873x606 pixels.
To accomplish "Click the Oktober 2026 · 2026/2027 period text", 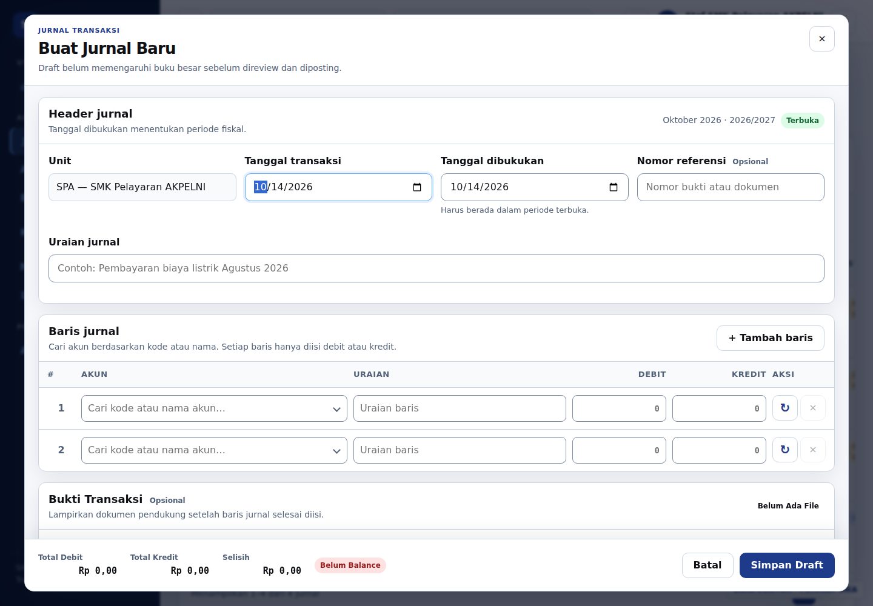I will (x=718, y=121).
